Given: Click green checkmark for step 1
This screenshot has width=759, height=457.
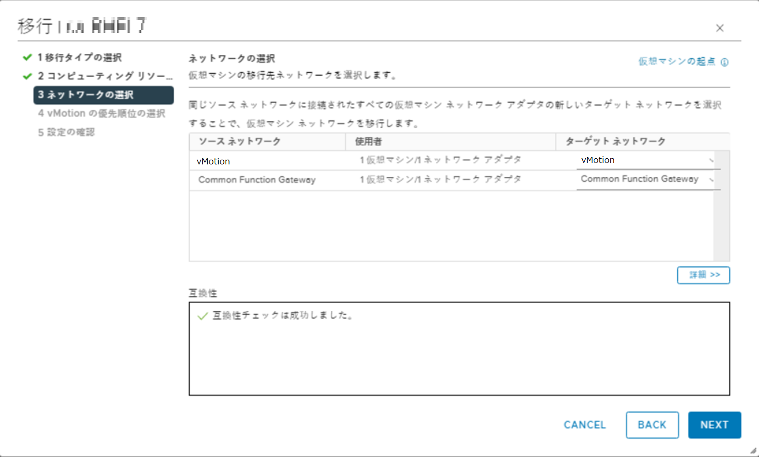Looking at the screenshot, I should coord(27,58).
